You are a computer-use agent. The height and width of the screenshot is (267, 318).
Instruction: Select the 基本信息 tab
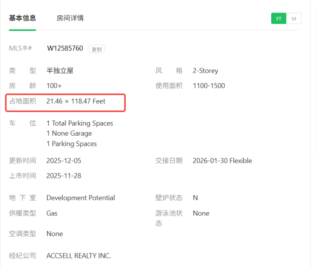22,18
